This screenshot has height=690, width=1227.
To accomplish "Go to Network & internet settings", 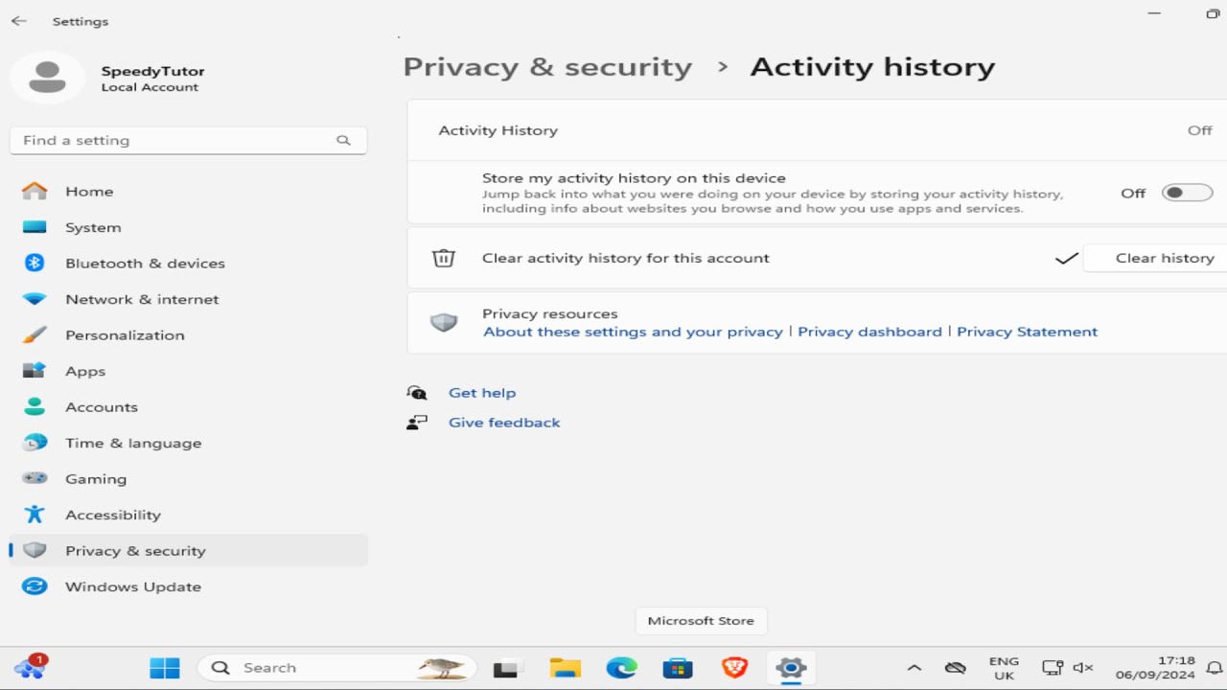I will (x=189, y=299).
